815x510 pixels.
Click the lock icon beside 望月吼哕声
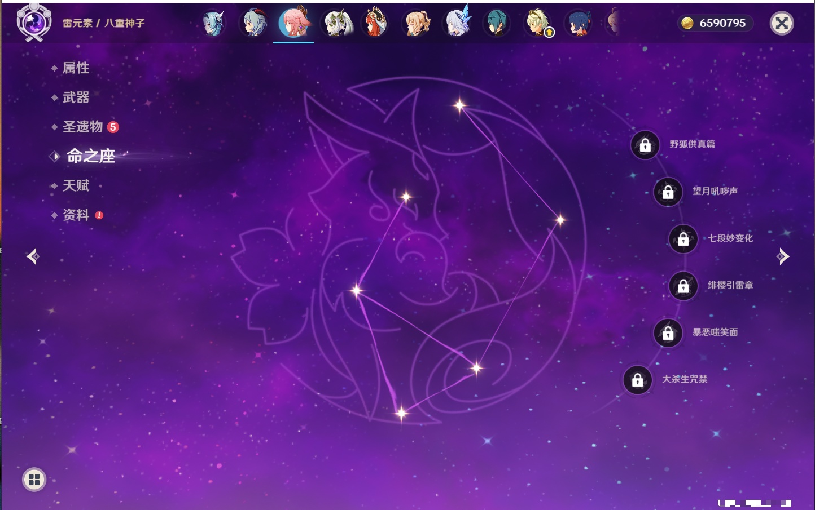(668, 192)
